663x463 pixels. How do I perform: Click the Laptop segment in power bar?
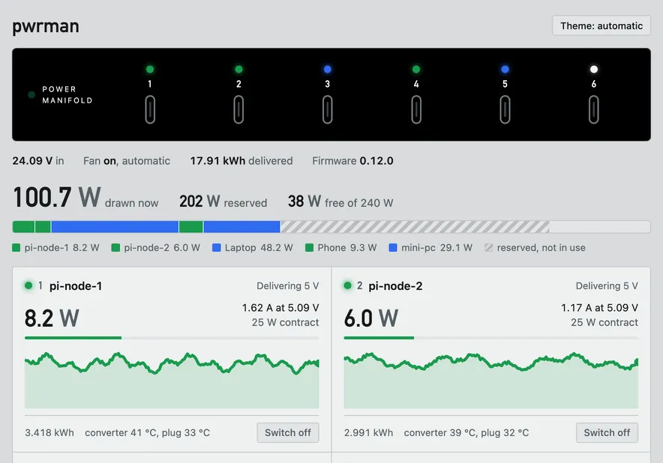115,227
